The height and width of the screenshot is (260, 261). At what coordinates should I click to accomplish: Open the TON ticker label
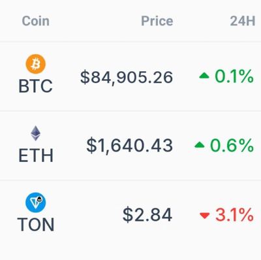coord(36,225)
